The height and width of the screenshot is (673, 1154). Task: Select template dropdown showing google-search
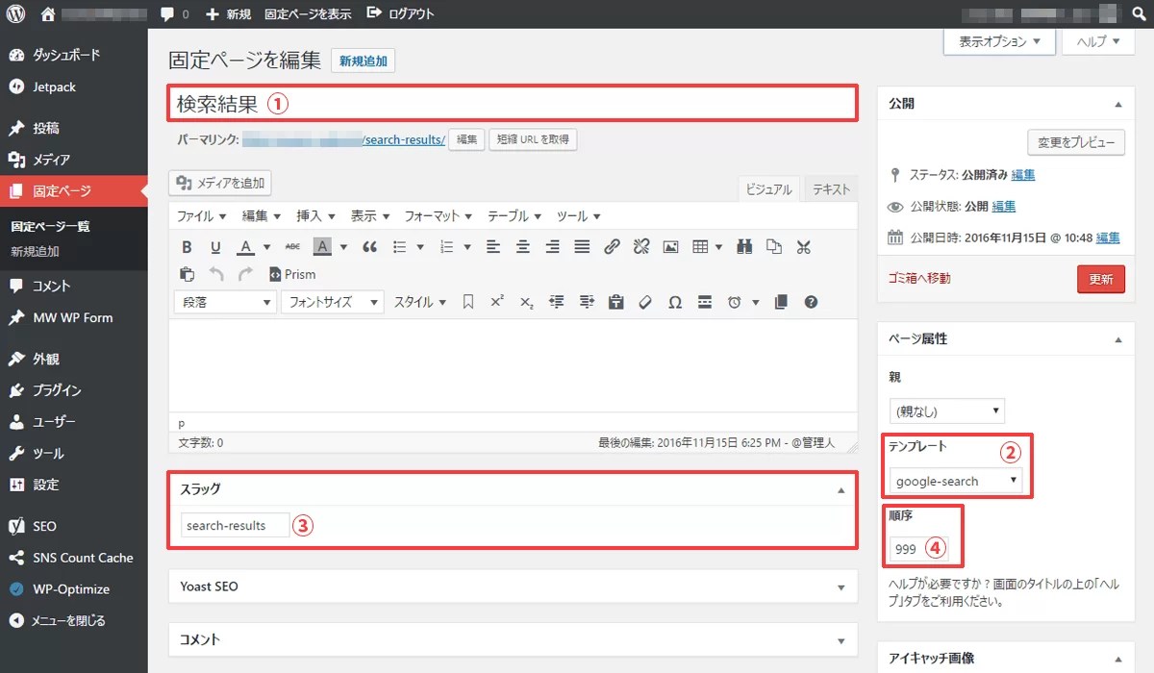[x=956, y=481]
